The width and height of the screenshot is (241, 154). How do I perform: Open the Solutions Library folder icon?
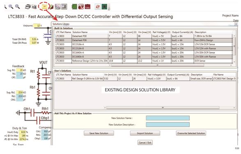point(44,7)
